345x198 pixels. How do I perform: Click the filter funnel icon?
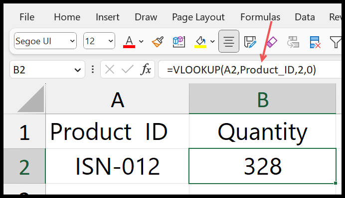336,42
